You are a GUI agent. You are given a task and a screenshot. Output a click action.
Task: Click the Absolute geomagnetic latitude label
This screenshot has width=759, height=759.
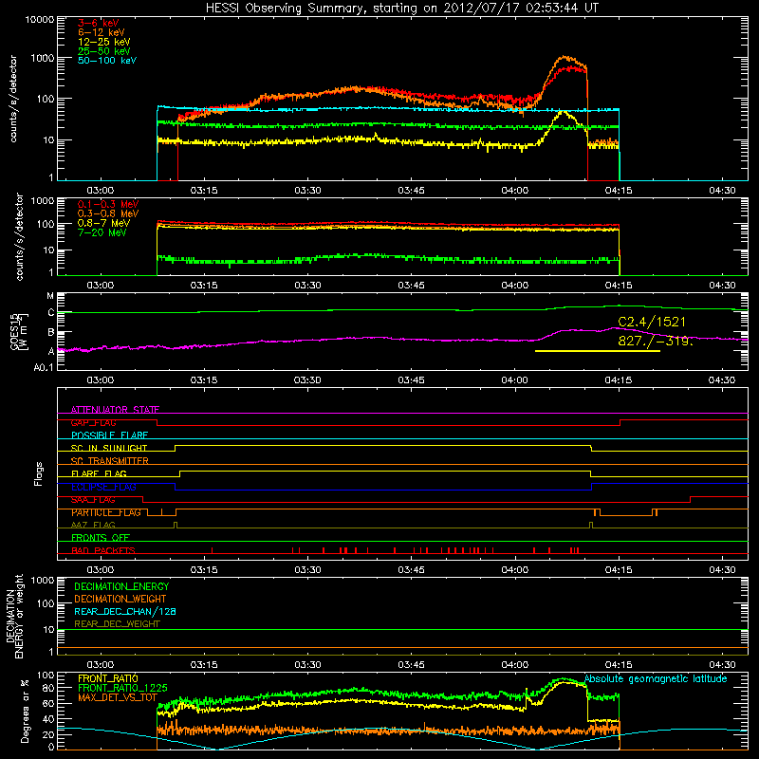tap(656, 678)
